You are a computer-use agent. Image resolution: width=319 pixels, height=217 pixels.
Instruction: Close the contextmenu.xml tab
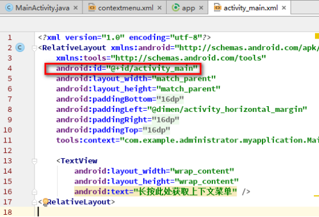(x=159, y=8)
